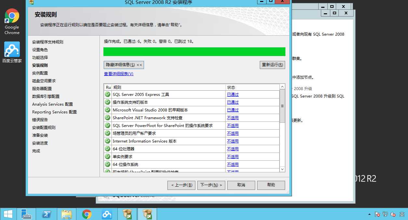The image size is (408, 220).
Task: Open Chrome from the taskbar
Action: (87, 214)
